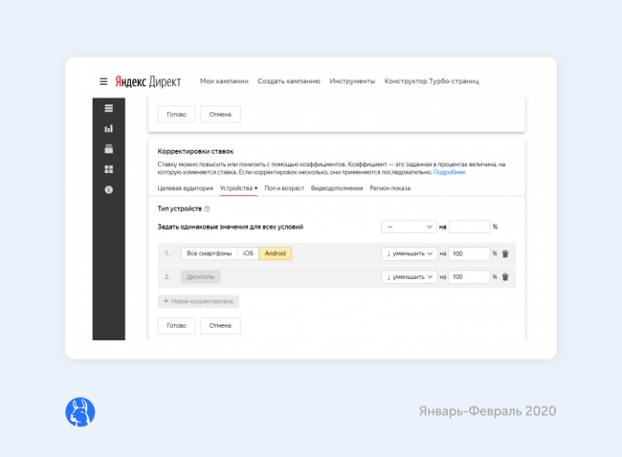The height and width of the screenshot is (457, 622).
Task: Open the уменьшить dropdown in the Десктопы row
Action: coord(408,277)
